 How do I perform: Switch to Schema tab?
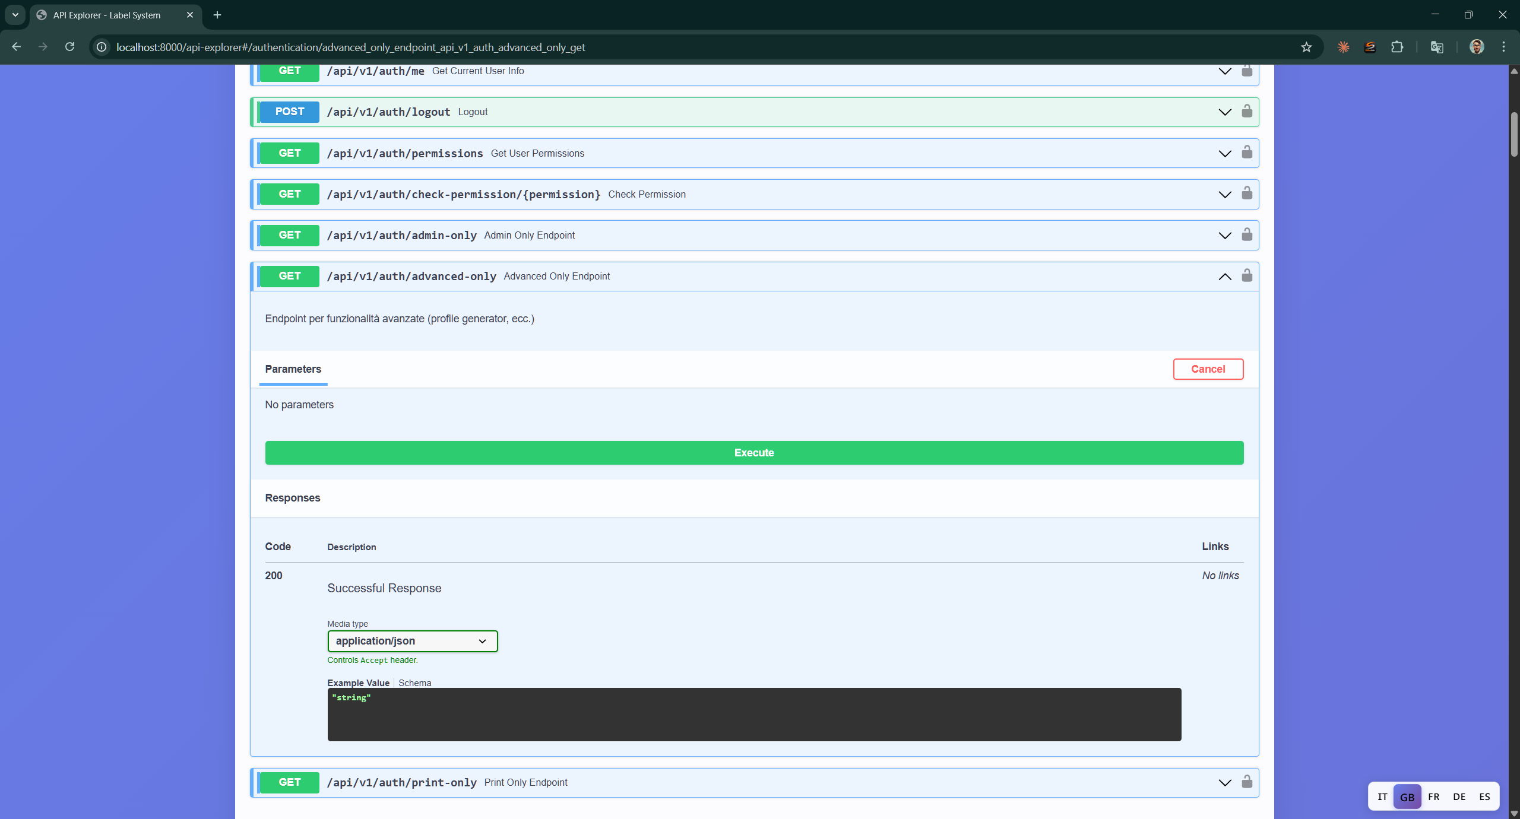[x=414, y=683]
